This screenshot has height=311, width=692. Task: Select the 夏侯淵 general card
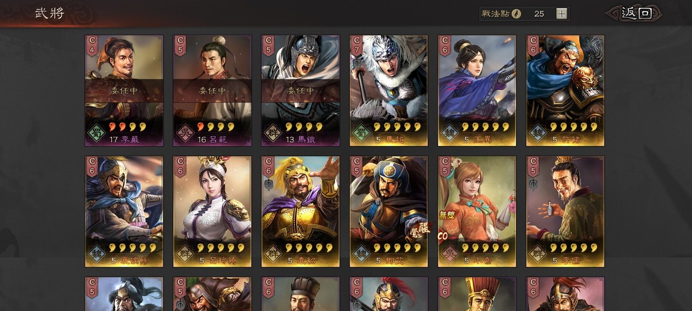click(124, 211)
